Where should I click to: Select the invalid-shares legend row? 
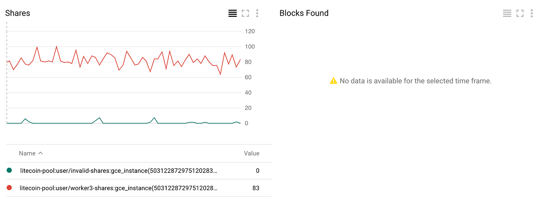click(x=118, y=170)
